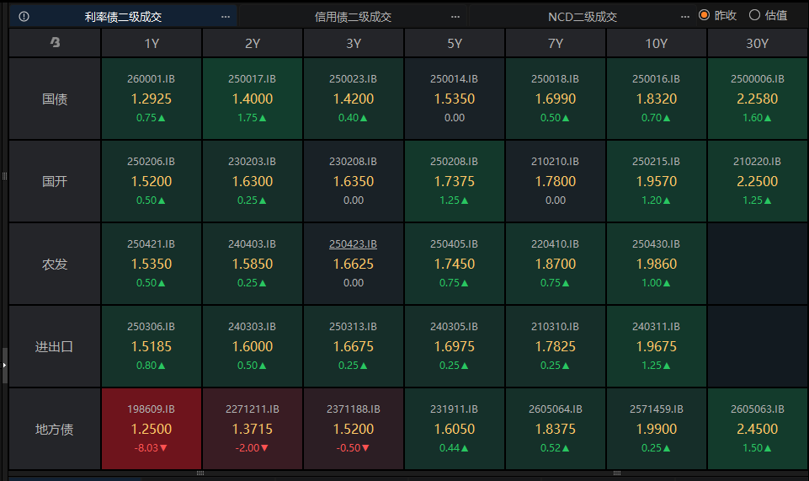Click the bottom splitter grip below 7Y column
Image resolution: width=809 pixels, height=481 pixels.
616,473
